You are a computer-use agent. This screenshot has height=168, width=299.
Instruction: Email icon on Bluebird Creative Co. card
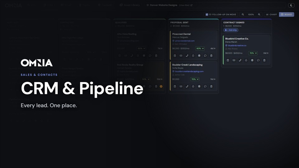[234, 60]
